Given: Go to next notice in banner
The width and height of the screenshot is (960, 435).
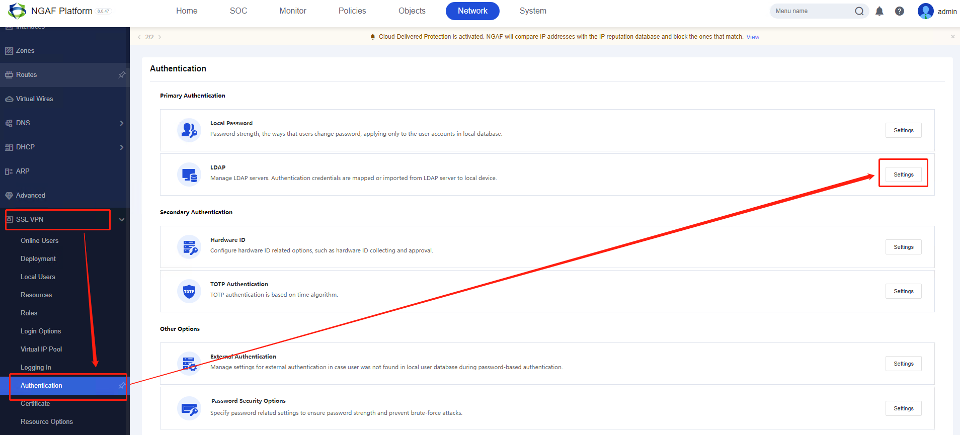Looking at the screenshot, I should tap(159, 37).
